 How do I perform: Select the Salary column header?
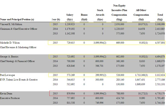pos(70,17)
